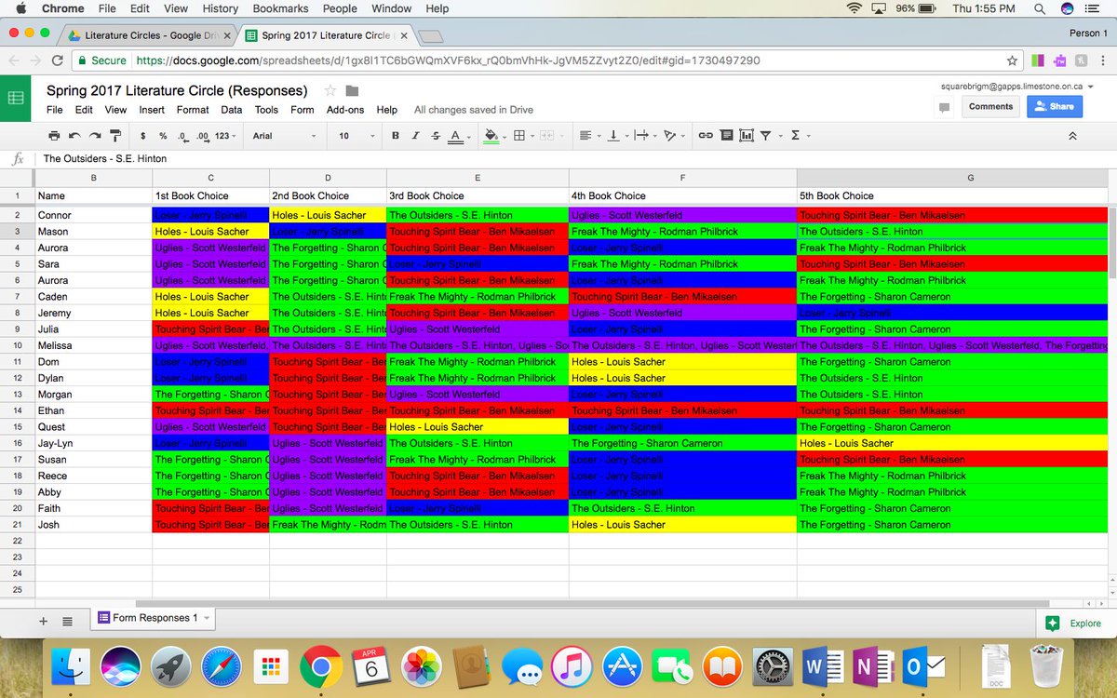This screenshot has height=698, width=1117.
Task: Star the Spring 2017 Literature Circle document
Action: pos(330,90)
